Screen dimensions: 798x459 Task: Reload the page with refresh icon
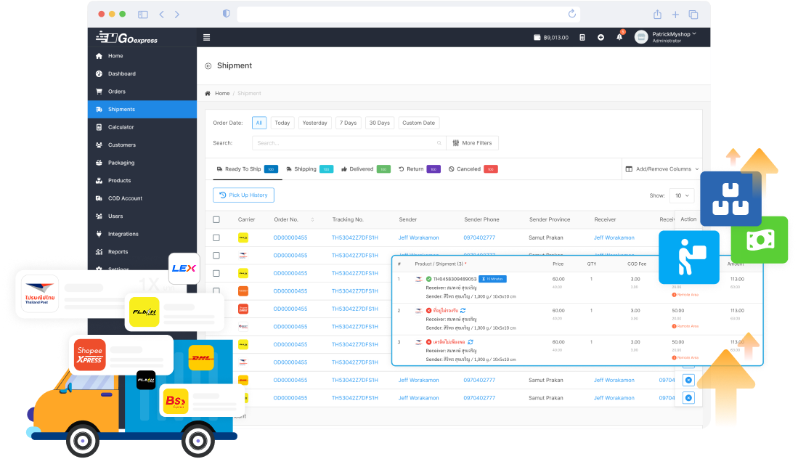tap(572, 14)
